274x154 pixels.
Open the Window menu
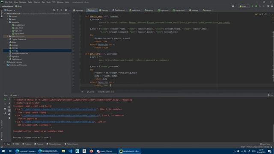60,2
